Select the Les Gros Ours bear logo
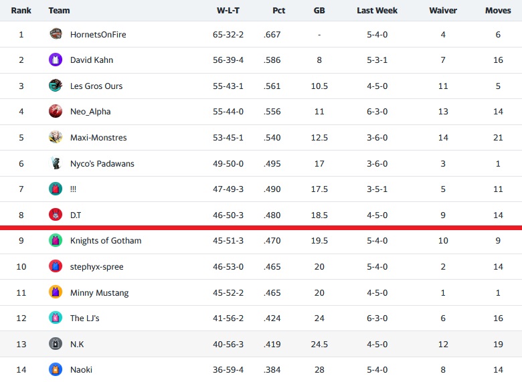 click(x=56, y=86)
